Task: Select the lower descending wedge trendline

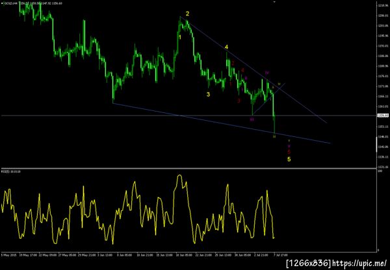Action: click(x=222, y=123)
